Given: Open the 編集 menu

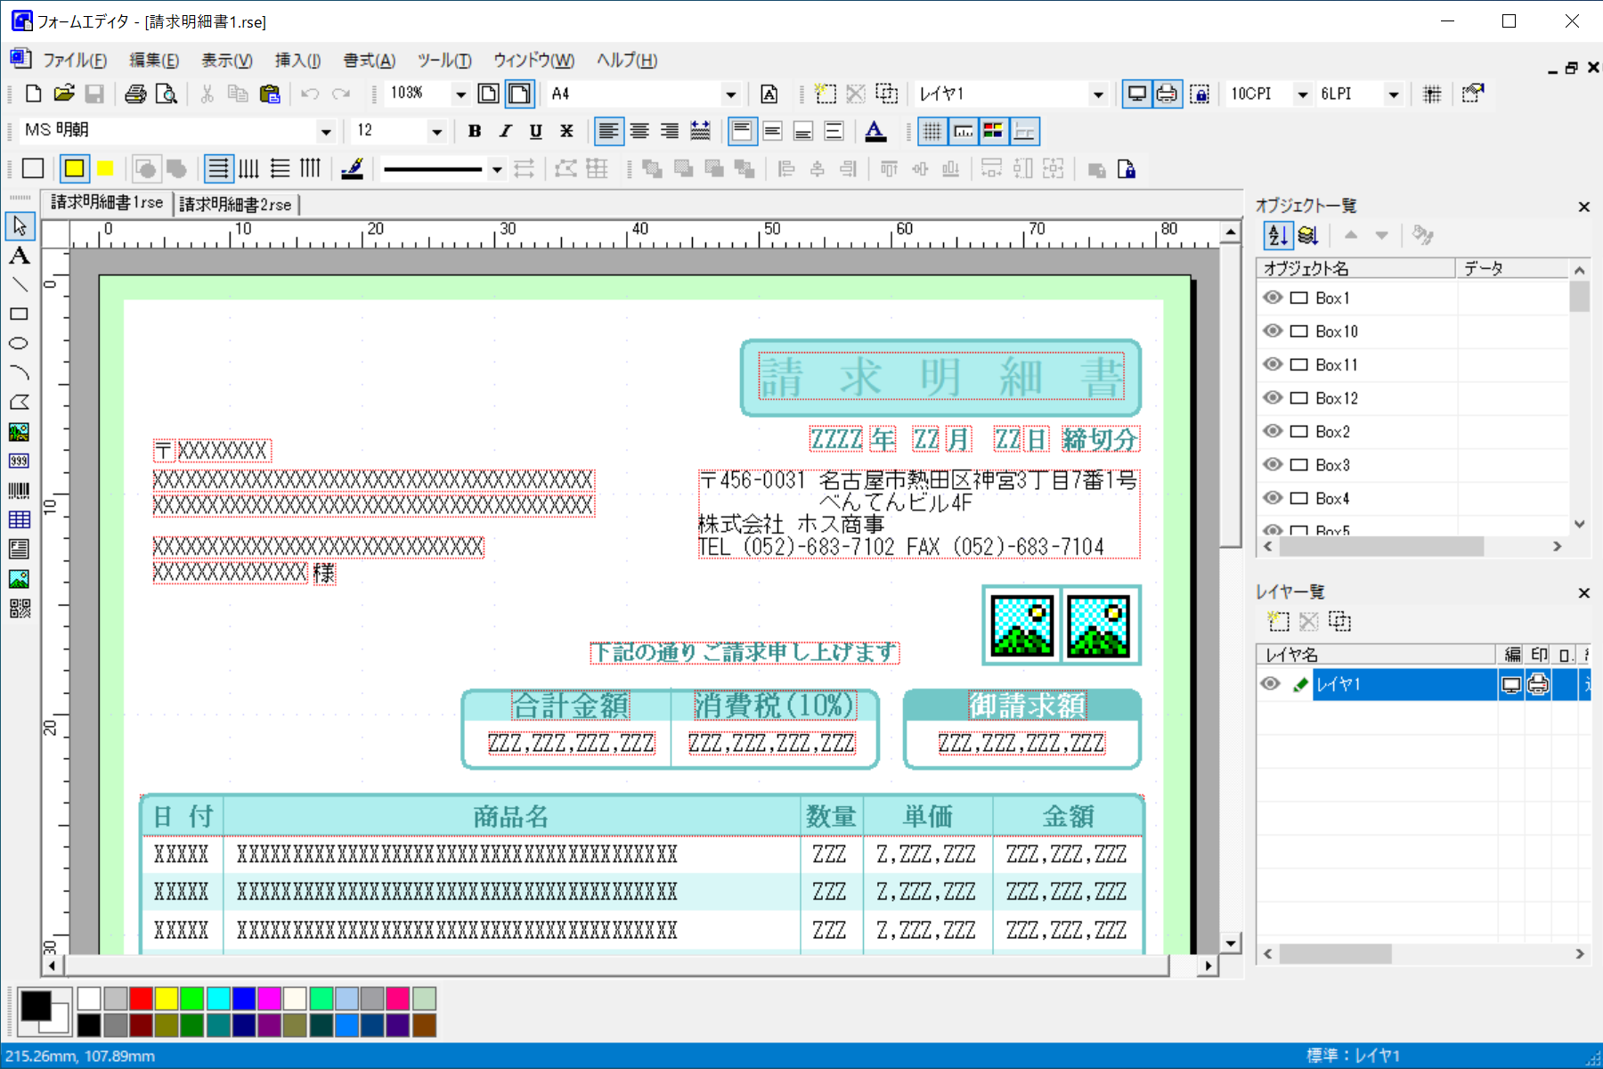Looking at the screenshot, I should [x=154, y=60].
